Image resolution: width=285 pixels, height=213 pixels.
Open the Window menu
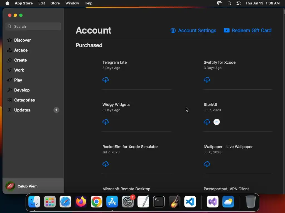click(72, 3)
